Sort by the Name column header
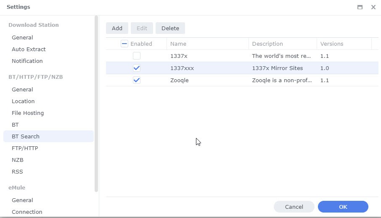Viewport: 381px width, 218px height. click(178, 44)
